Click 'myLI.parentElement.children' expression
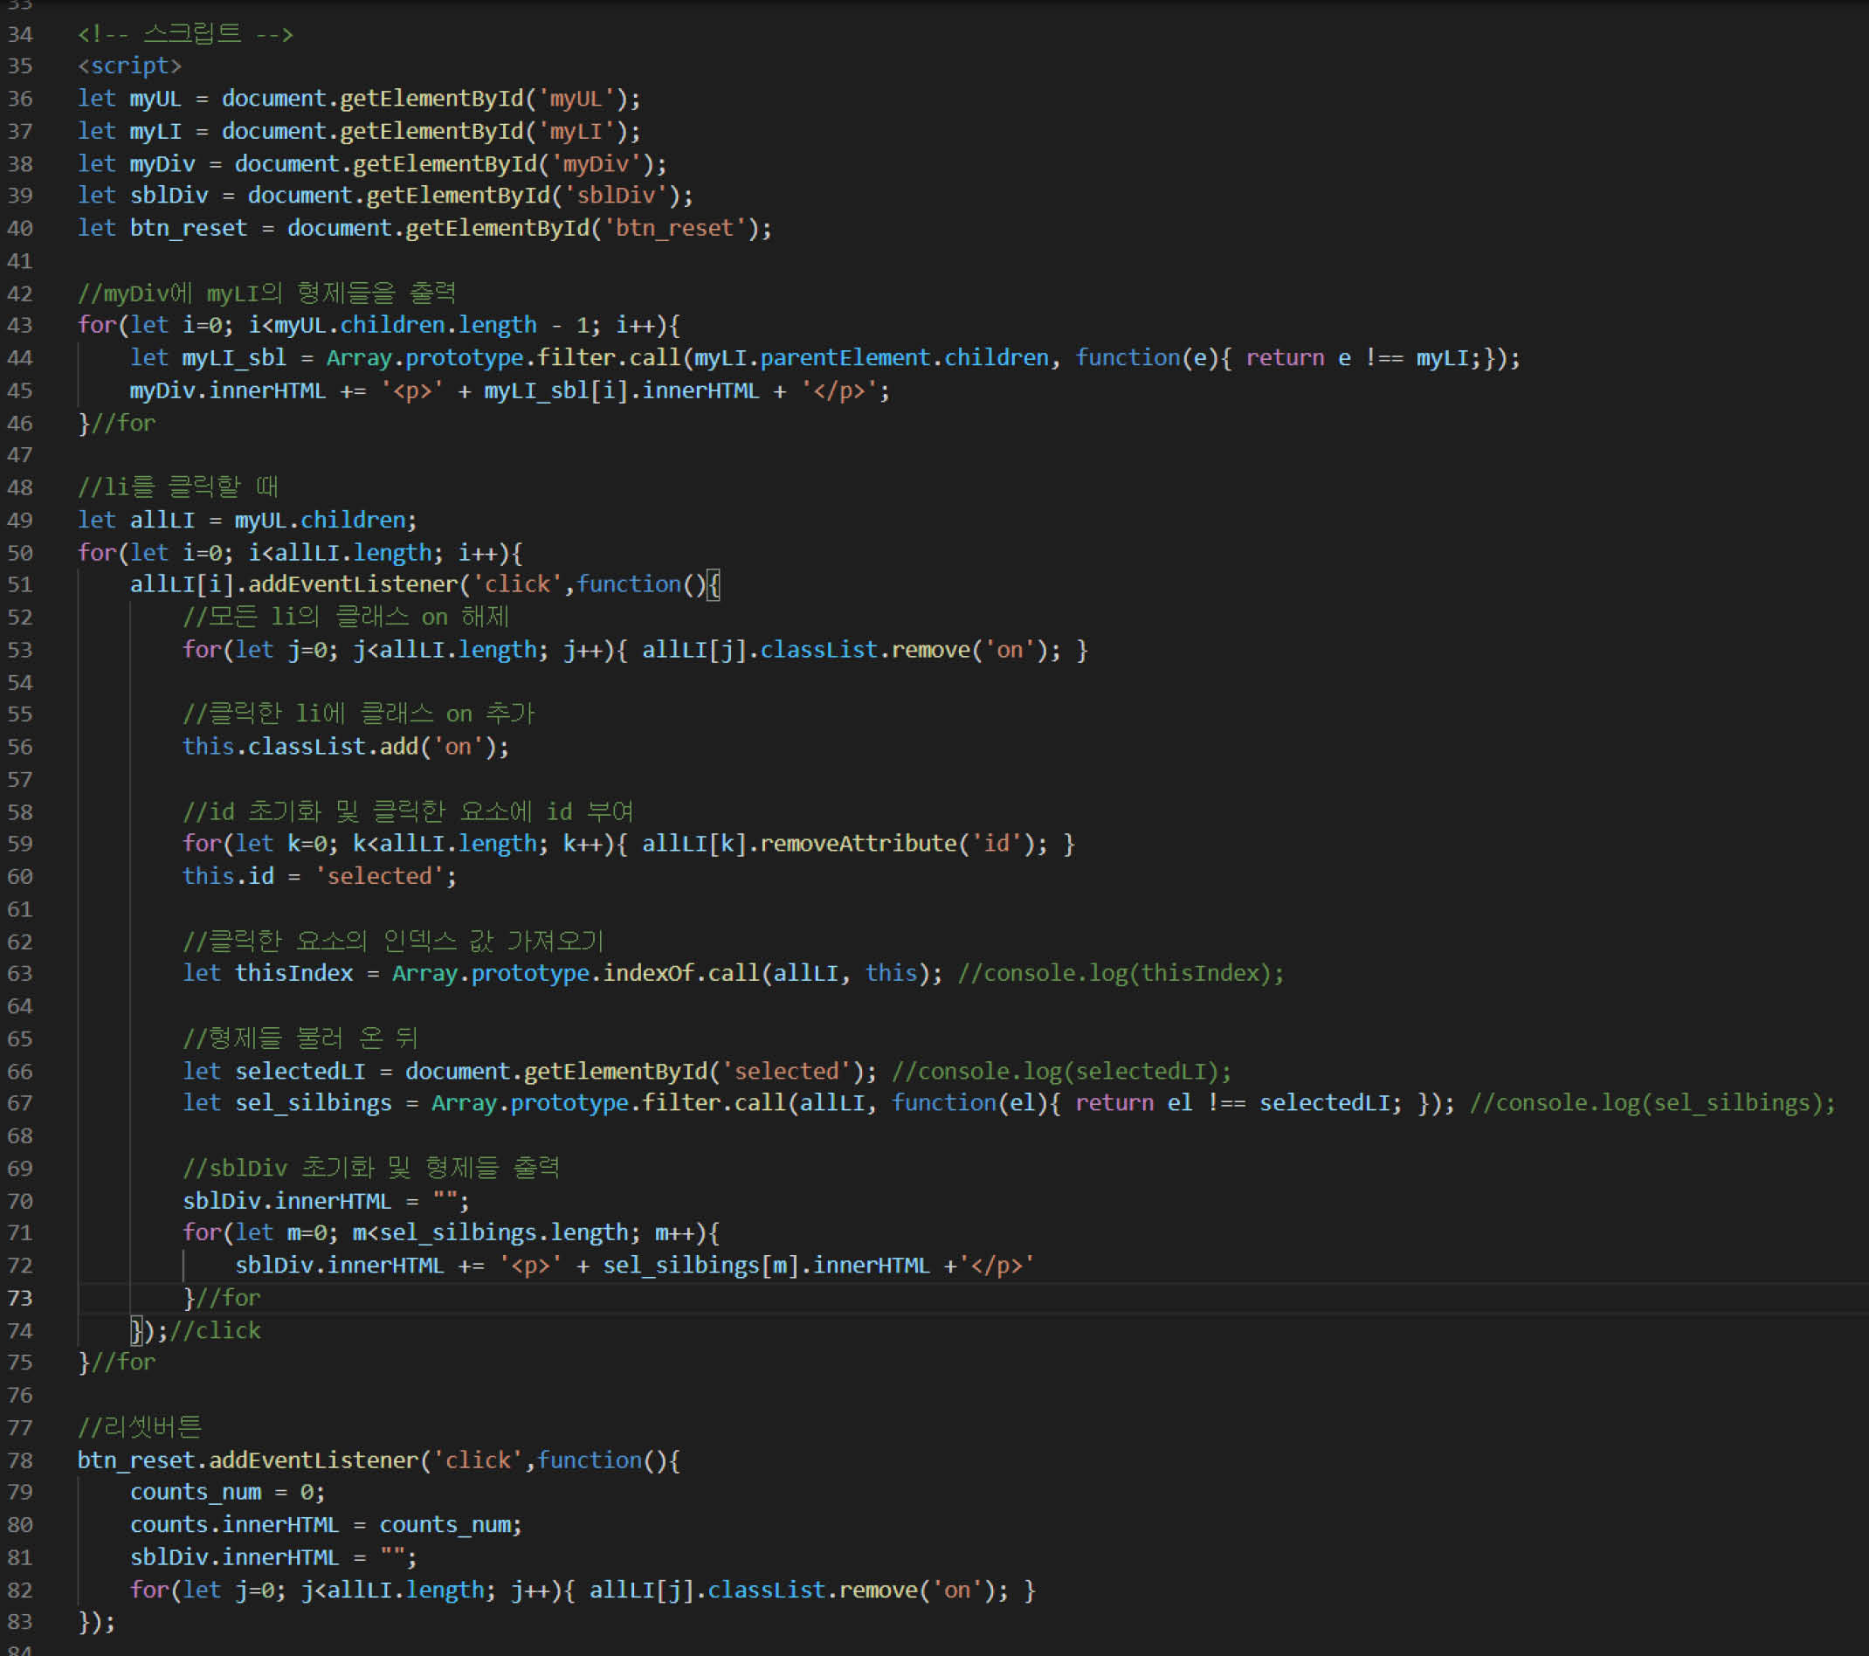The width and height of the screenshot is (1869, 1656). 872,357
